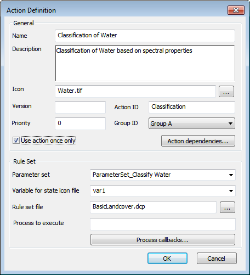
Task: Toggle Use action once only checkbox
Action: pos(16,141)
